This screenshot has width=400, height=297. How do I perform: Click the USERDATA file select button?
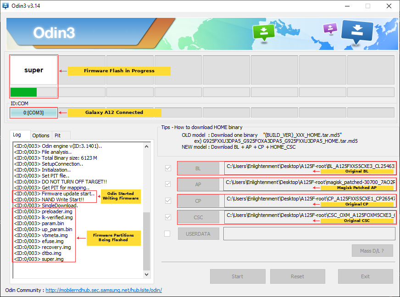tap(198, 234)
